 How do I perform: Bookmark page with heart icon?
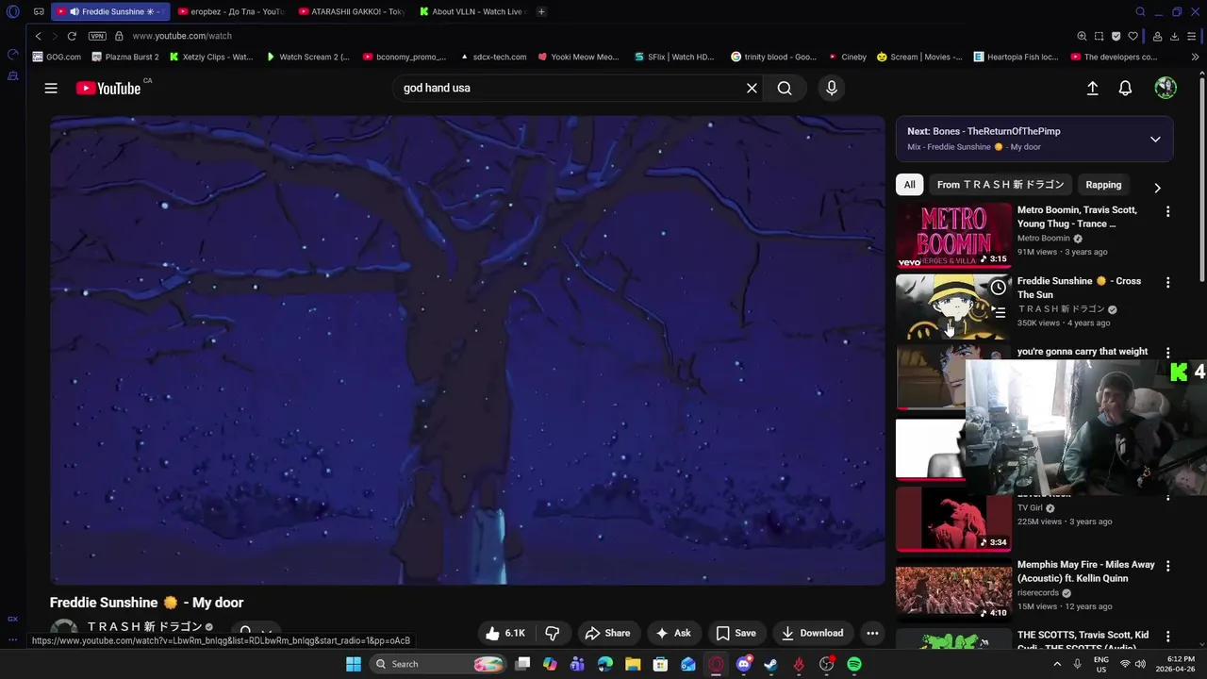pyautogui.click(x=1133, y=36)
